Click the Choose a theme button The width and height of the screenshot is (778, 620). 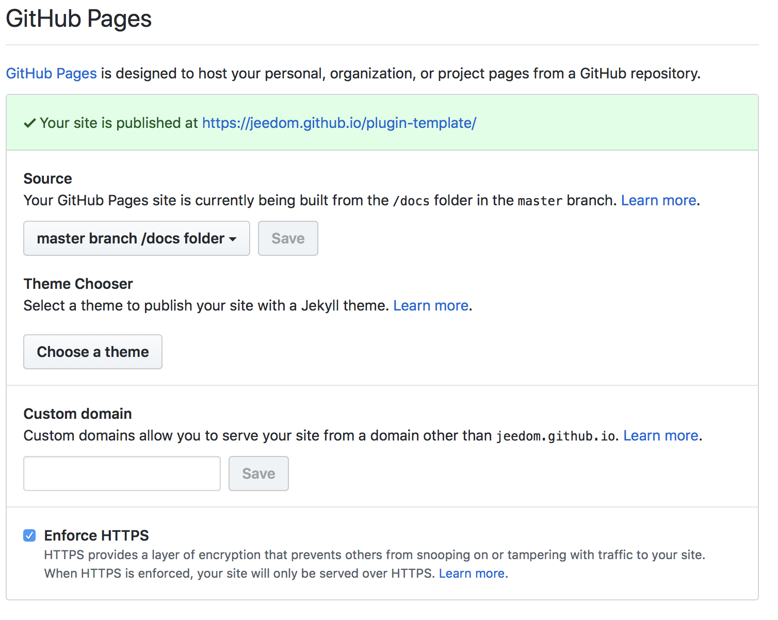(x=93, y=352)
